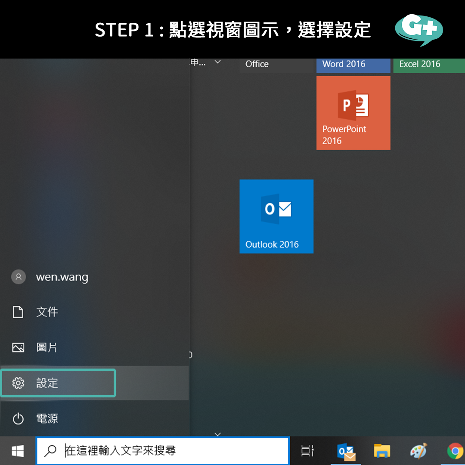Open 文件 (Documents) from Start menu
465x465 pixels.
pyautogui.click(x=94, y=312)
